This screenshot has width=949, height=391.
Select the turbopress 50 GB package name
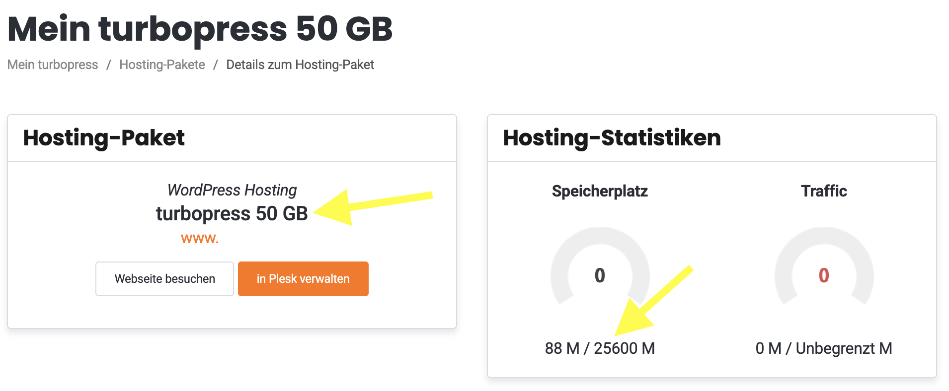coord(232,213)
